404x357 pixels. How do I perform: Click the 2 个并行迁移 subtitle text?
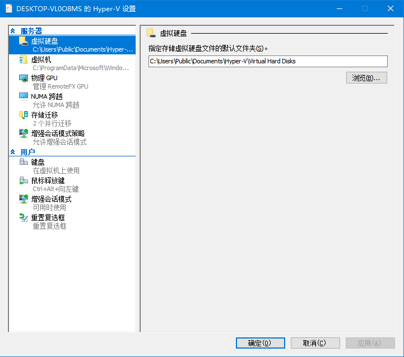(52, 123)
